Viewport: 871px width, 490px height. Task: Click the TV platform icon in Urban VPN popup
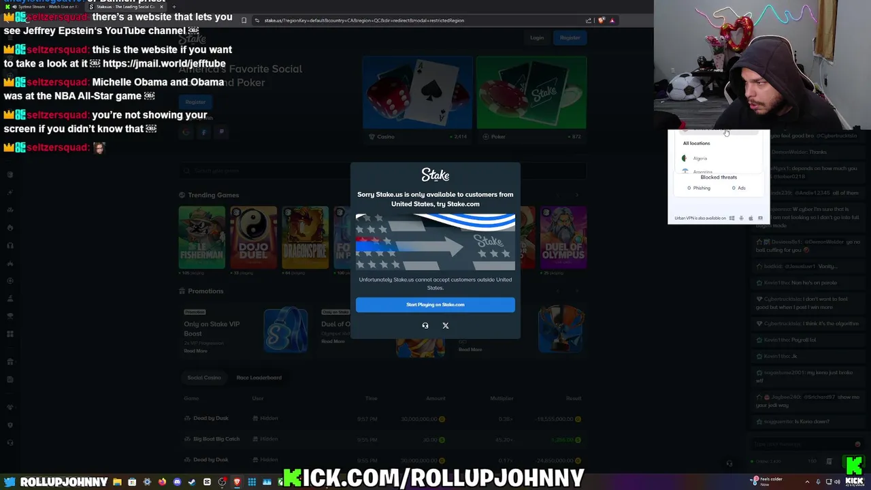point(760,218)
